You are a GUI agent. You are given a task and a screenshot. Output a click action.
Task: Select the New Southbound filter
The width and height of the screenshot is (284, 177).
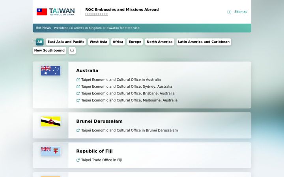pos(49,50)
